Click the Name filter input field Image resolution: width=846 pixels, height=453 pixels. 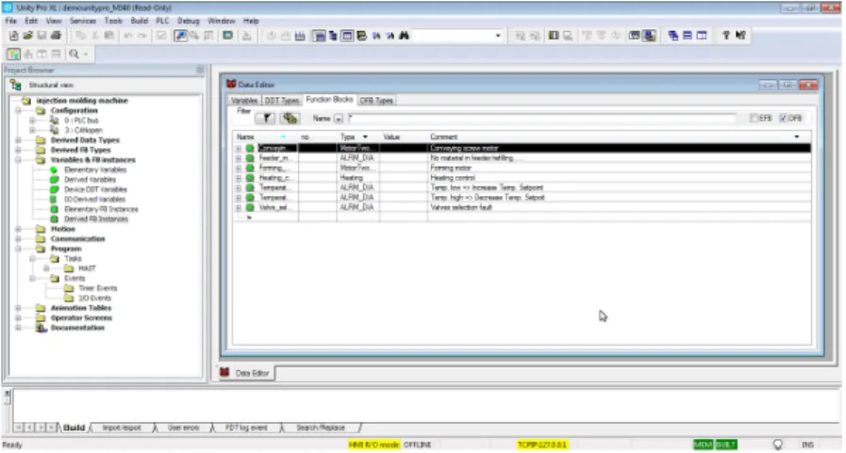coord(541,118)
